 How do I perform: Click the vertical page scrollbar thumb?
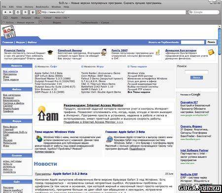tap(220, 41)
